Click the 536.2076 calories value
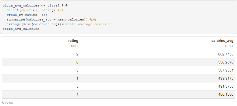This screenshot has width=237, height=106. click(x=226, y=62)
